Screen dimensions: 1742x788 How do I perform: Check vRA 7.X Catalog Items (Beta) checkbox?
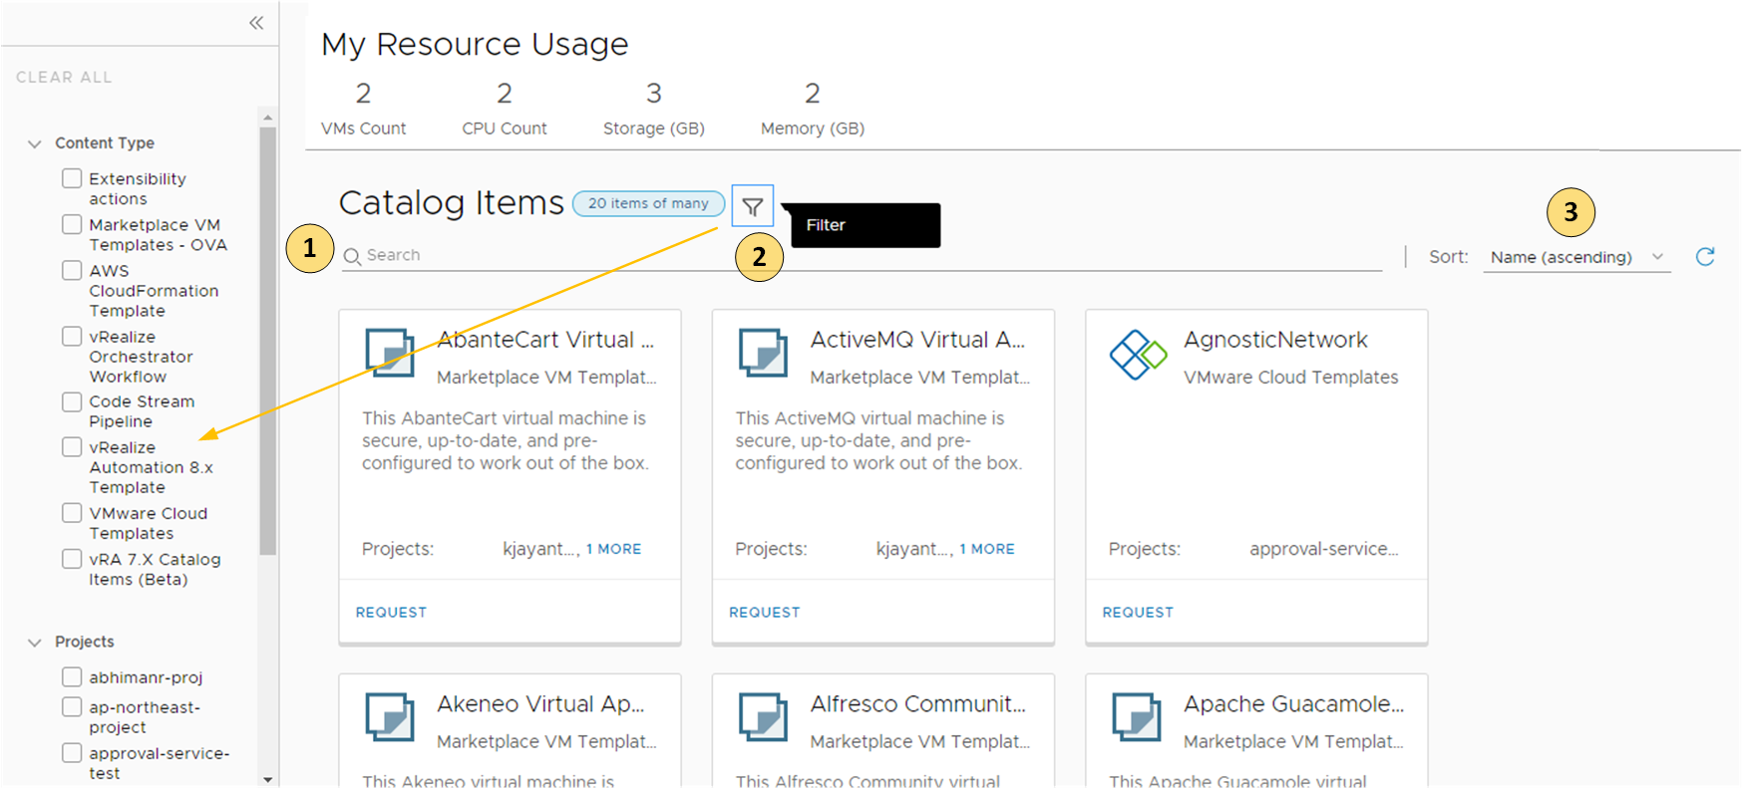[x=72, y=559]
